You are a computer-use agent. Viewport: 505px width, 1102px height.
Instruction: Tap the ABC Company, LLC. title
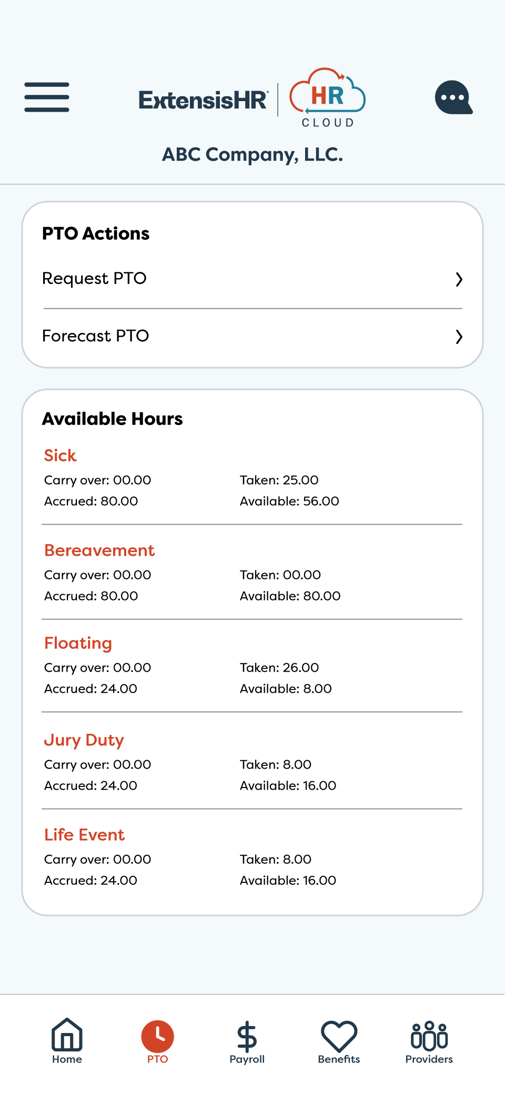(x=252, y=154)
